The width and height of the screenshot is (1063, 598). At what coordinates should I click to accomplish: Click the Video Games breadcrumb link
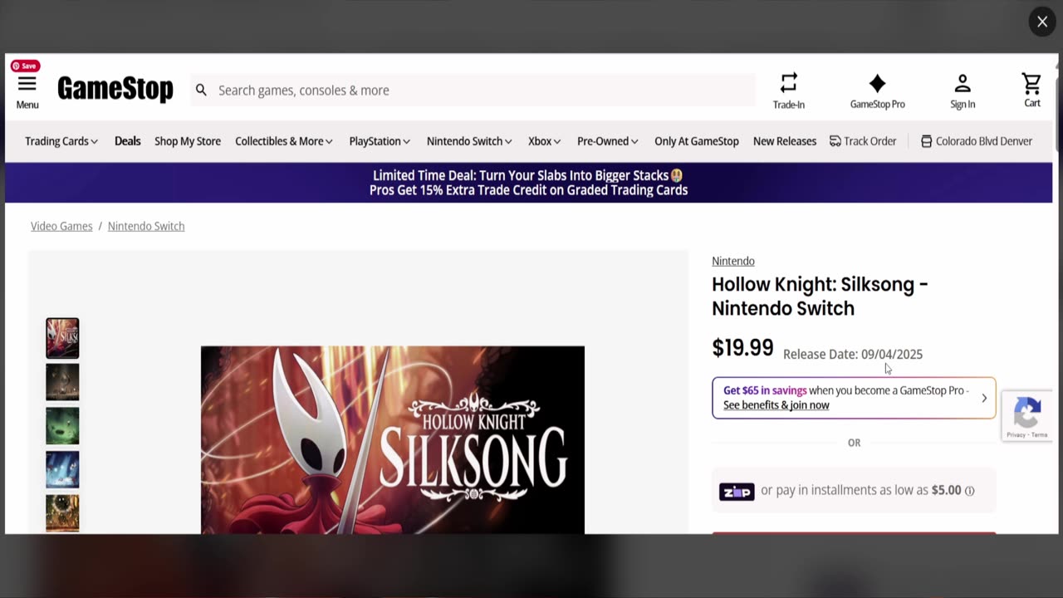coord(61,226)
